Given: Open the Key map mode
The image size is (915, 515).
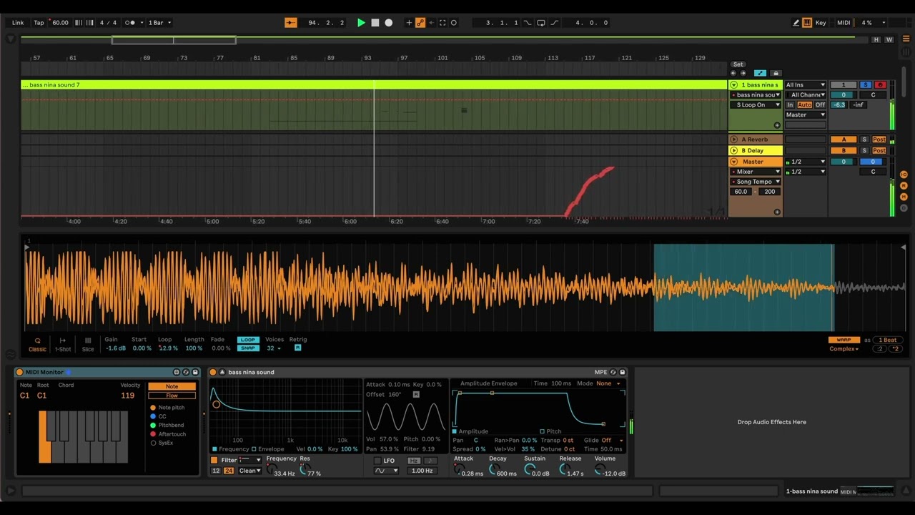Looking at the screenshot, I should click(x=821, y=22).
